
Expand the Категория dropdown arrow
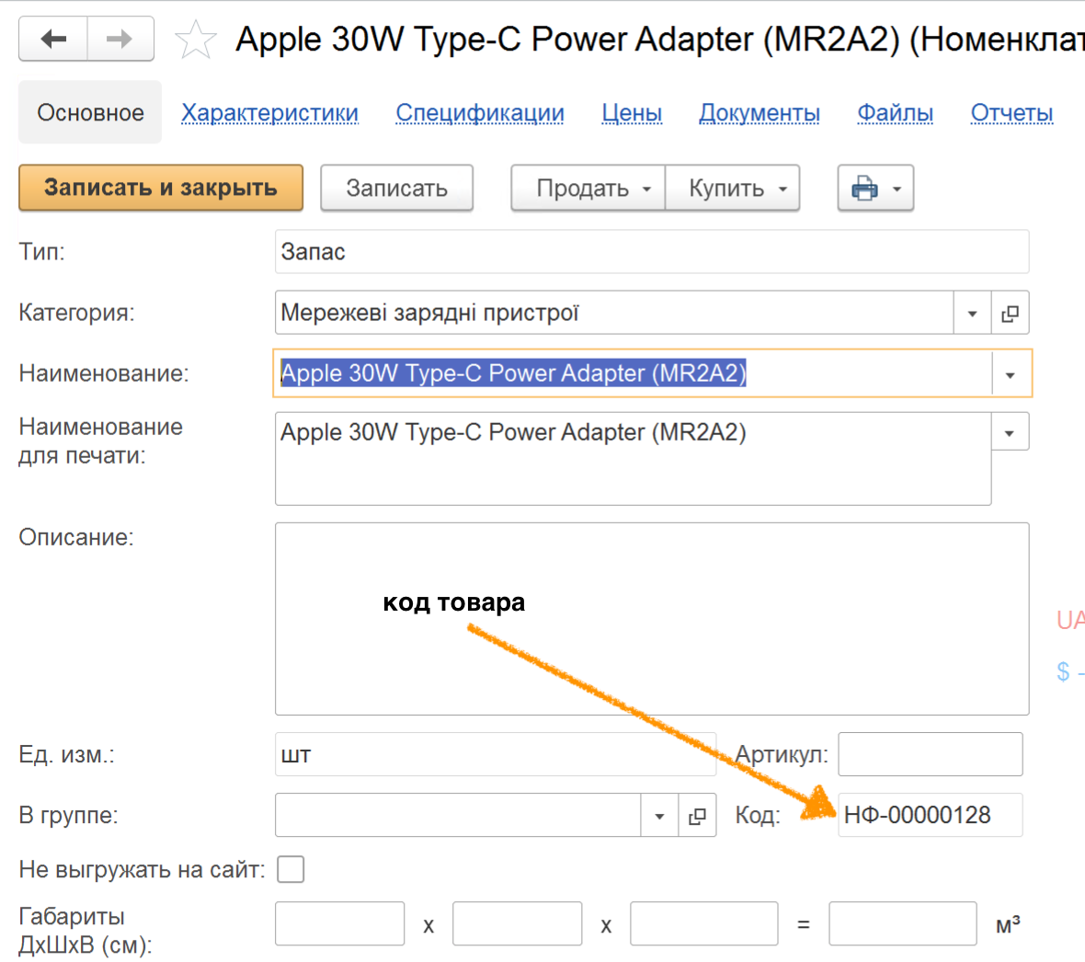[x=972, y=314]
